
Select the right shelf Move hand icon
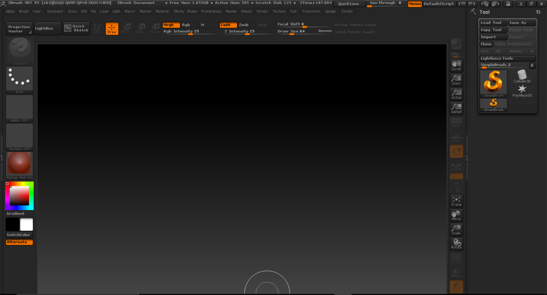point(456,215)
